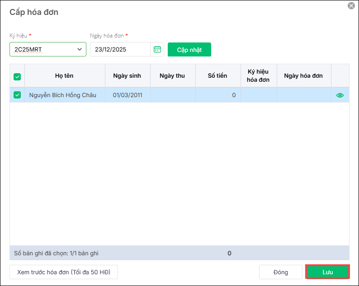Click the Ngày sinh column header
359x286 pixels.
point(127,75)
